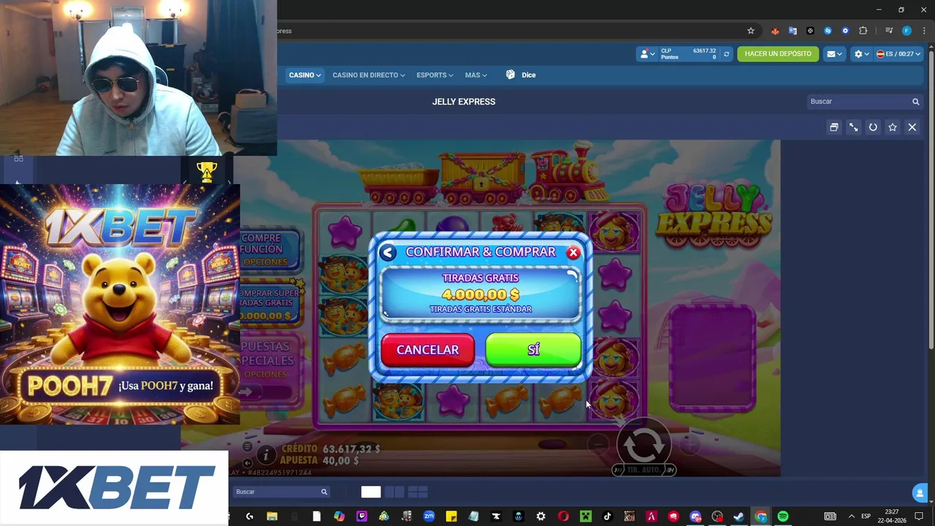935x526 pixels.
Task: Select the two-game split layout
Action: (394, 492)
